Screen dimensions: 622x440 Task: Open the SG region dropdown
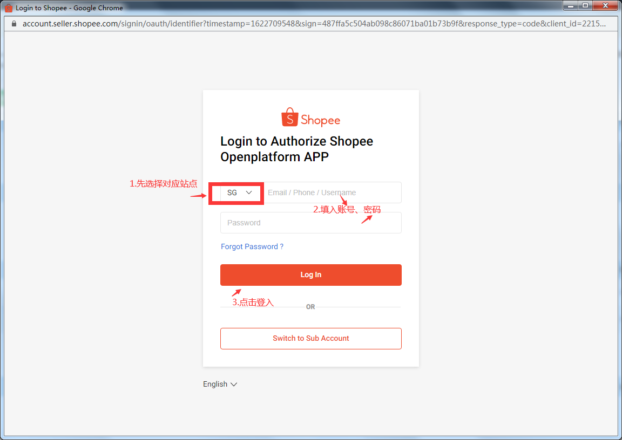[240, 193]
